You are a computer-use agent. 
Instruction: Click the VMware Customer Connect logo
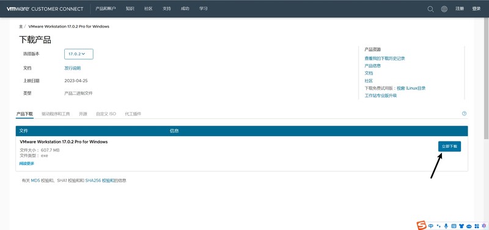tap(45, 9)
